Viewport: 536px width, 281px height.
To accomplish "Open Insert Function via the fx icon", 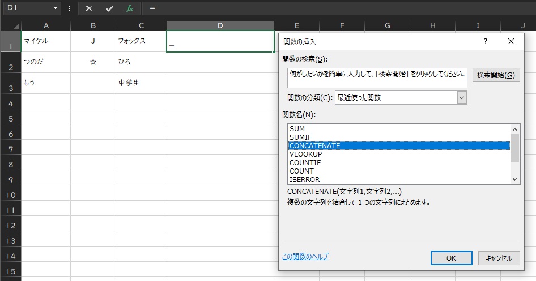I will click(x=130, y=8).
